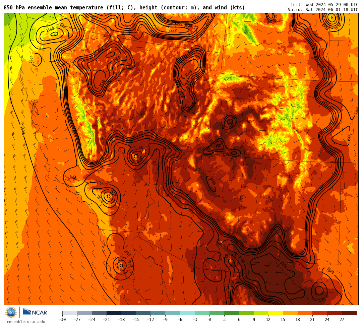Click the dark green swatch between 3 and 6

[232, 313]
